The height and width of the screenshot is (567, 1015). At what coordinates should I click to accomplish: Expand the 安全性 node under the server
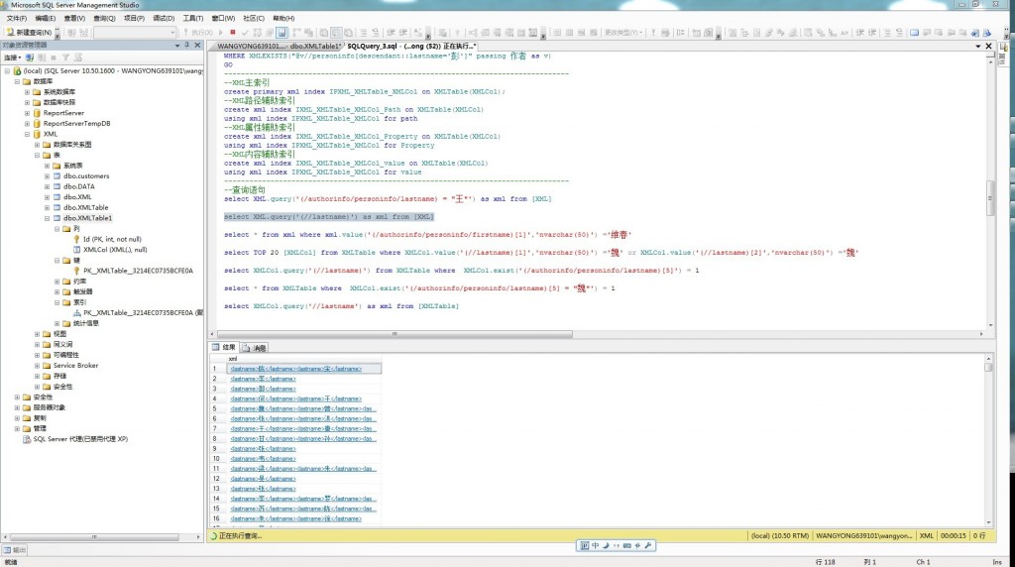pos(18,397)
